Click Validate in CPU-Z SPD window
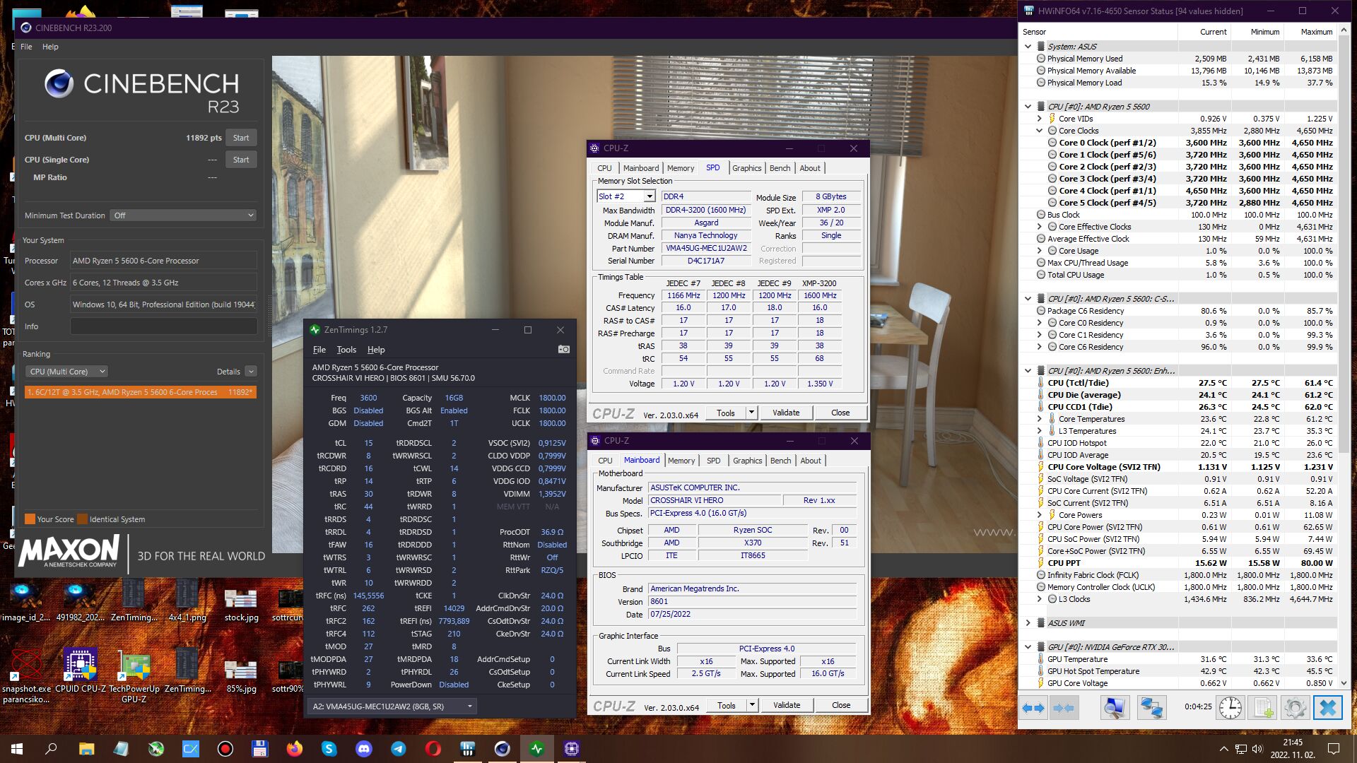 pyautogui.click(x=786, y=413)
